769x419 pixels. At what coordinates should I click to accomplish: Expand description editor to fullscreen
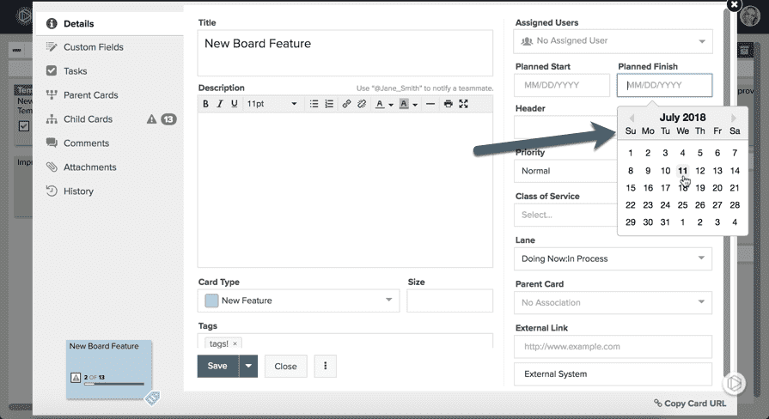464,104
